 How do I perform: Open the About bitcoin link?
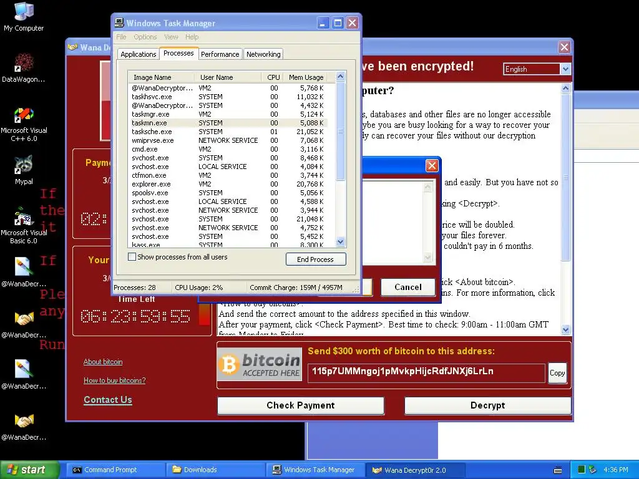103,362
